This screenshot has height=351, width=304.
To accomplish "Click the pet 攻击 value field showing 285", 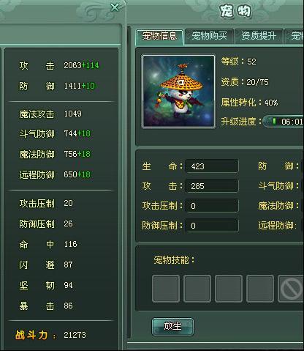I will 212,186.
